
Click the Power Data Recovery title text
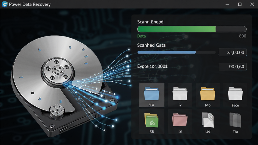(x=30, y=4)
